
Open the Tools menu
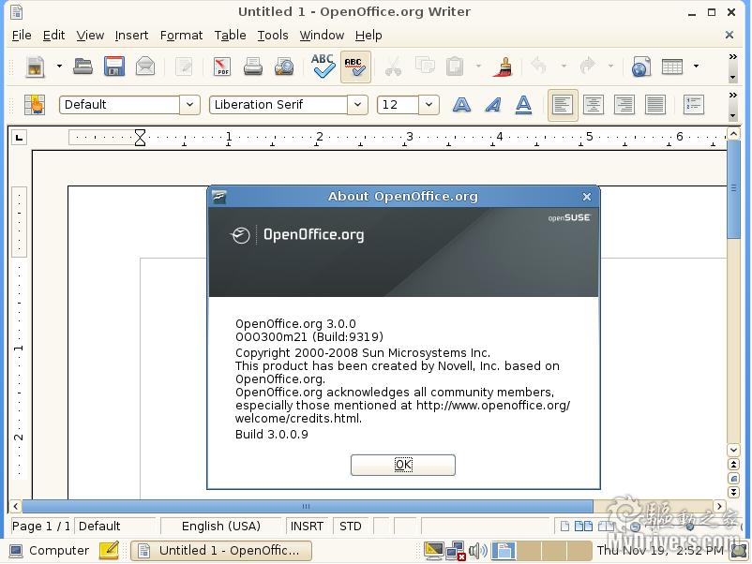coord(273,35)
